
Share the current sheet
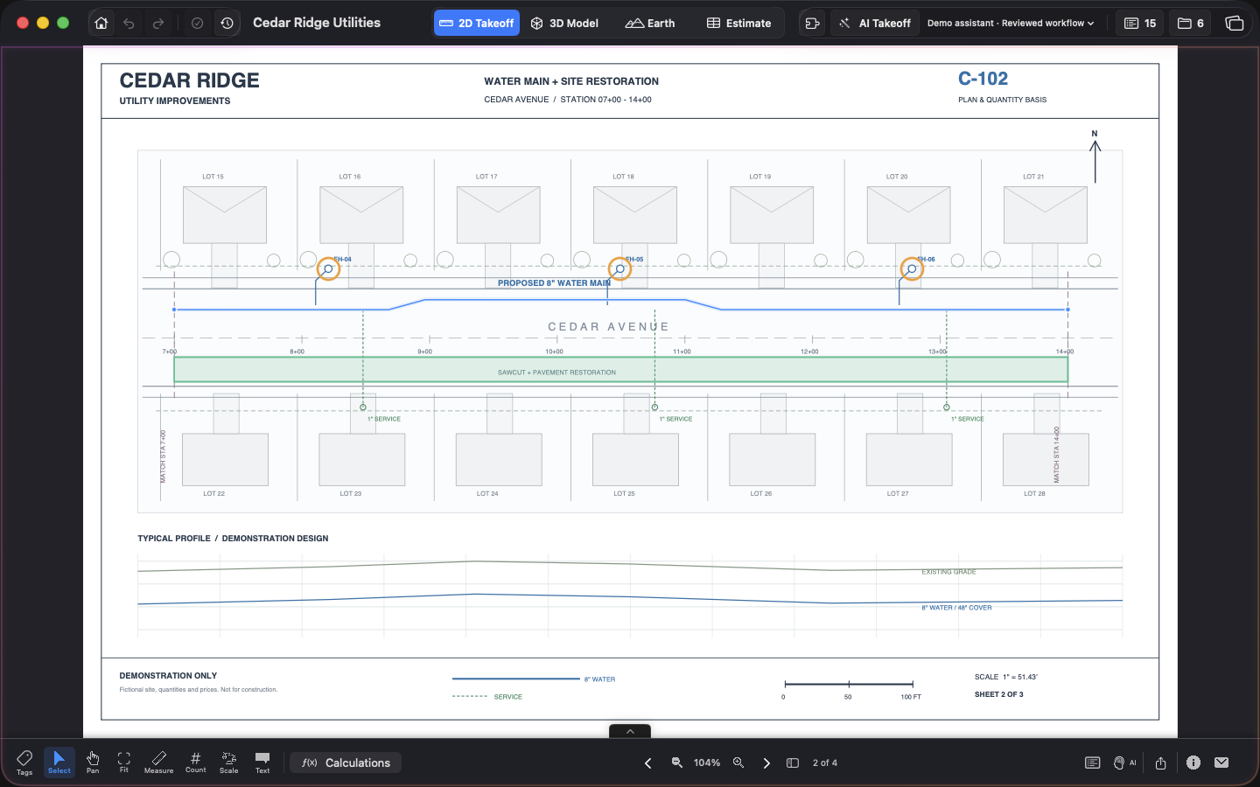pyautogui.click(x=1161, y=763)
